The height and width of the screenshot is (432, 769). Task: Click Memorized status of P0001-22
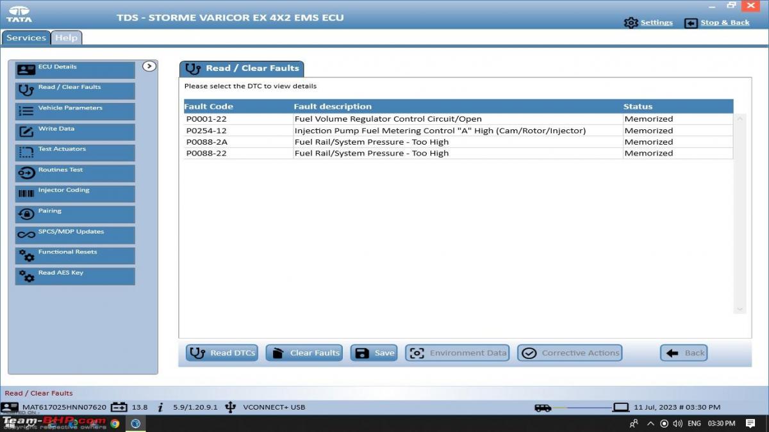[x=649, y=119]
